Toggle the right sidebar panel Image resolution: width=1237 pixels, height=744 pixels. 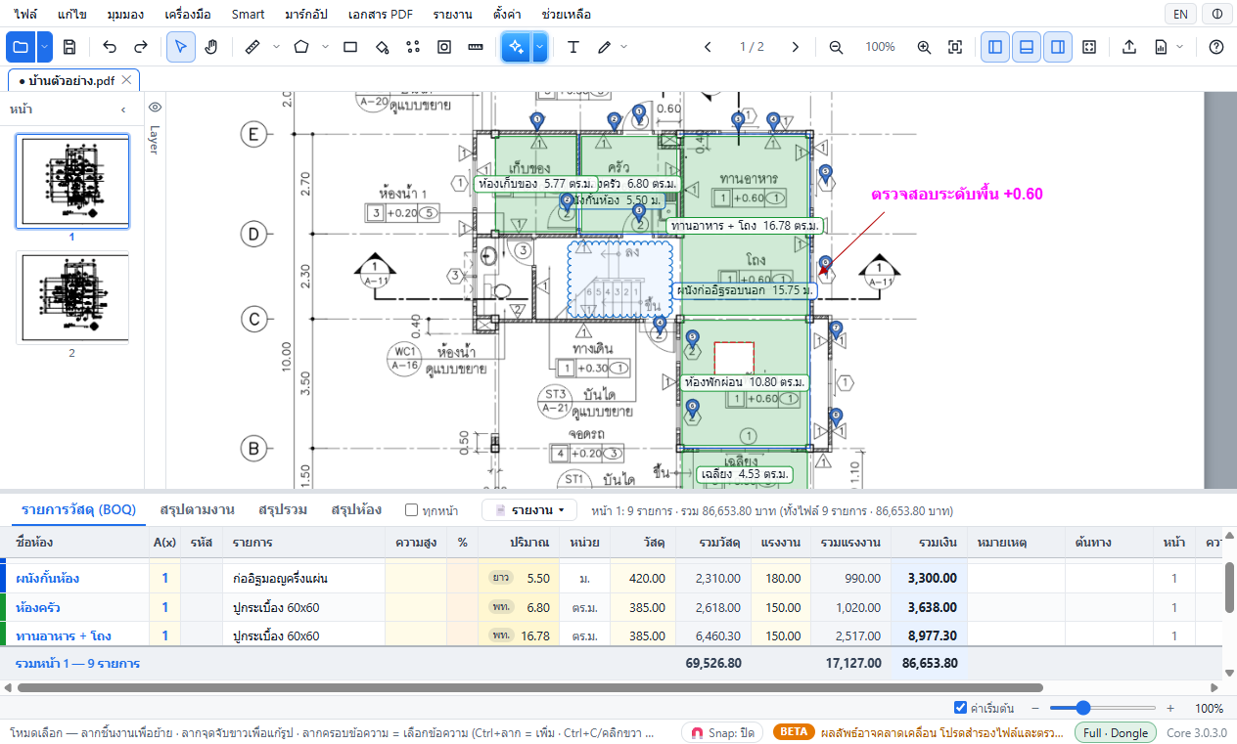1058,47
